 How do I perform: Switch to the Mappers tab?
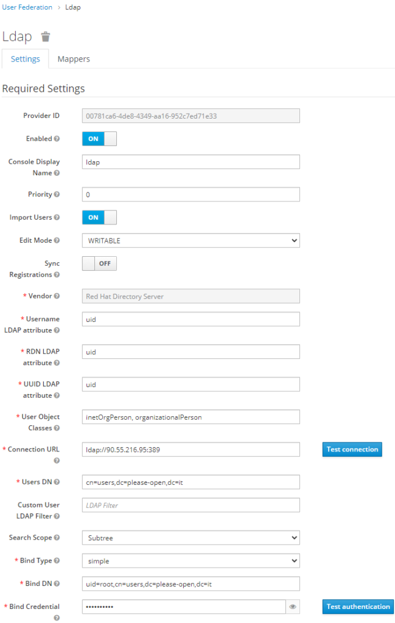tap(74, 59)
